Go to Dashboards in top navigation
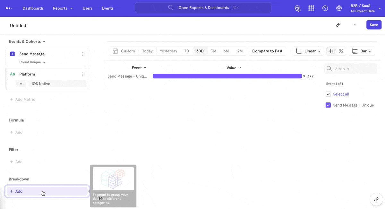Image resolution: width=385 pixels, height=209 pixels. pos(33,8)
